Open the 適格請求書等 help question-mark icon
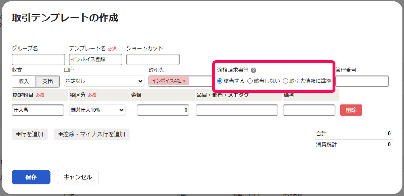 (x=253, y=70)
